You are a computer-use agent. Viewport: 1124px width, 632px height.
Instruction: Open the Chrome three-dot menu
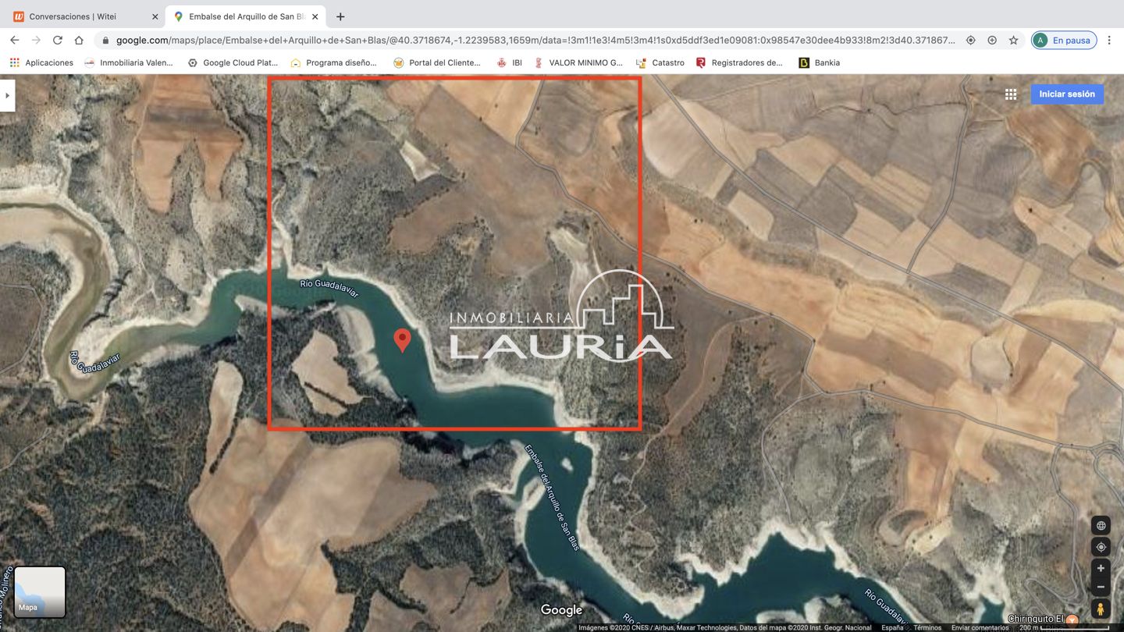point(1109,40)
